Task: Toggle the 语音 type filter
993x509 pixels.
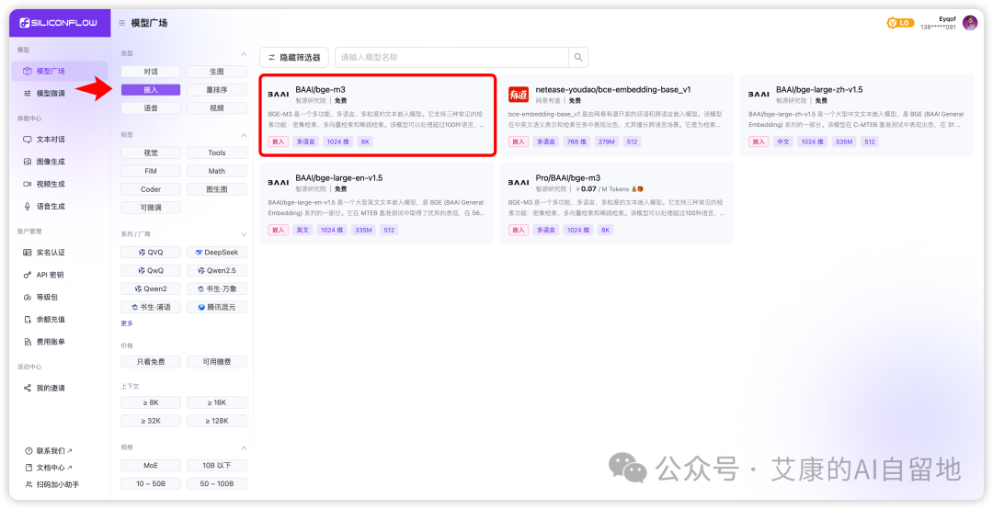Action: click(151, 108)
